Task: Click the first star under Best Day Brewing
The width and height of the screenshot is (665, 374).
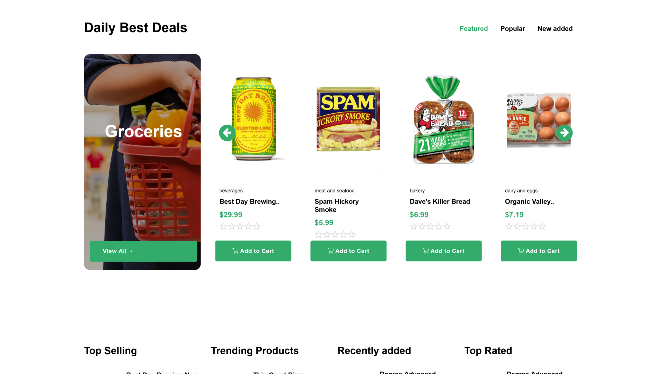Action: pos(223,226)
